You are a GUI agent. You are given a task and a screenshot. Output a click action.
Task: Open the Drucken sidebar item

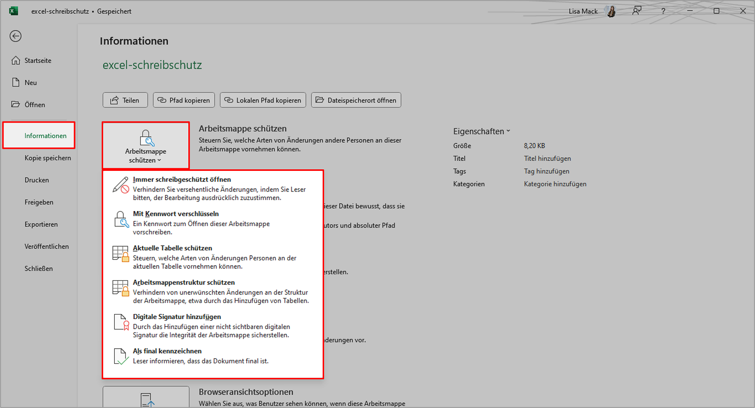pos(37,180)
